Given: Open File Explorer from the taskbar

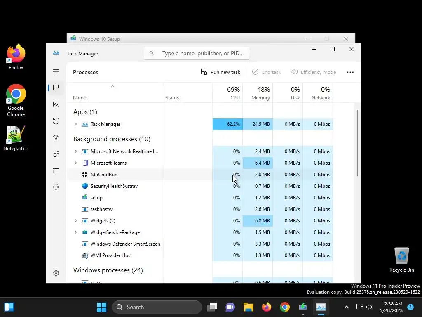Looking at the screenshot, I should (249, 307).
